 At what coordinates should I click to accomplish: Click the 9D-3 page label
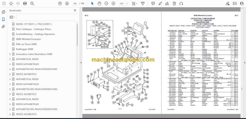click(236, 16)
